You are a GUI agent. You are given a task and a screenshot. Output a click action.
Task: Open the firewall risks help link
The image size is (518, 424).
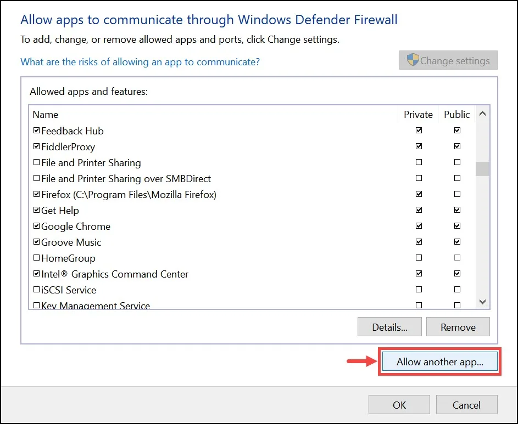point(140,61)
